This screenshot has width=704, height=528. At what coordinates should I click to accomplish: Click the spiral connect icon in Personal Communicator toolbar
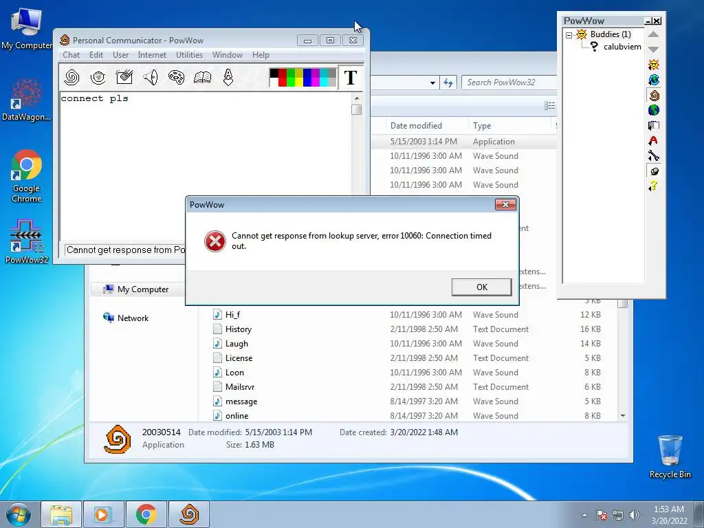click(71, 77)
